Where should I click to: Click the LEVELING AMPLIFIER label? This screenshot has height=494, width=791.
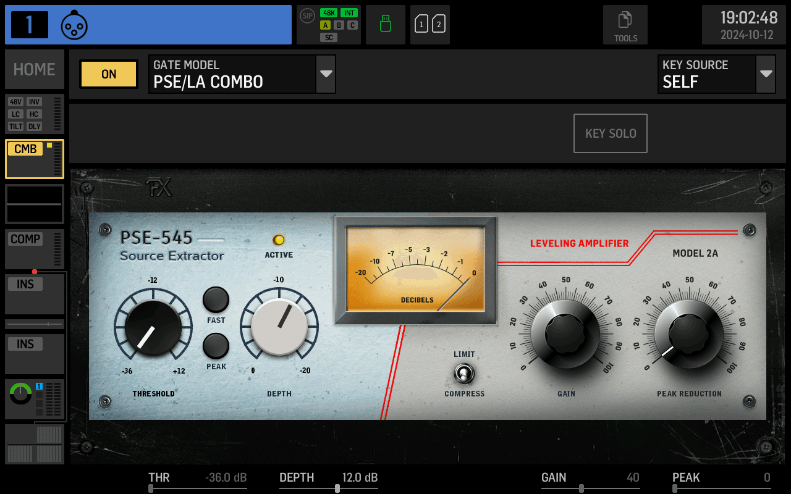coord(579,243)
